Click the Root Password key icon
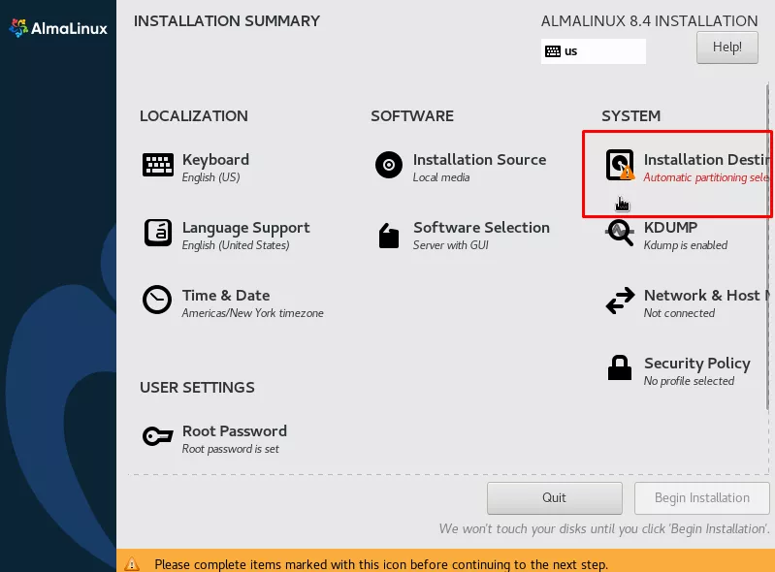Viewport: 775px width, 572px height. pos(158,435)
